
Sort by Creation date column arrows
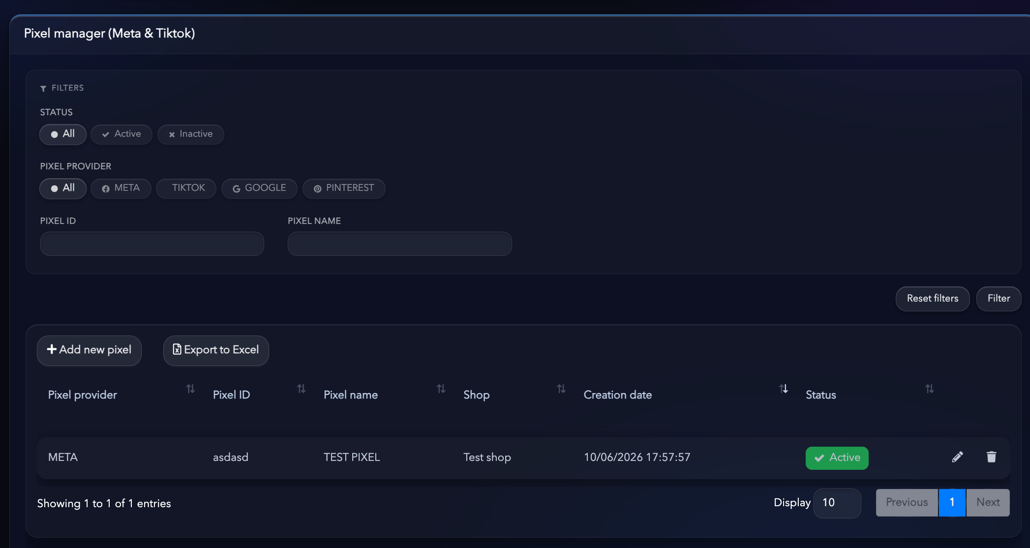pyautogui.click(x=784, y=389)
